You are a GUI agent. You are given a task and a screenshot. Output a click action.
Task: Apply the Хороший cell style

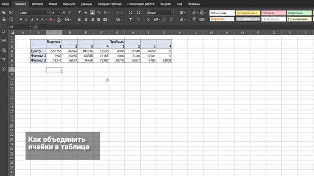point(299,13)
